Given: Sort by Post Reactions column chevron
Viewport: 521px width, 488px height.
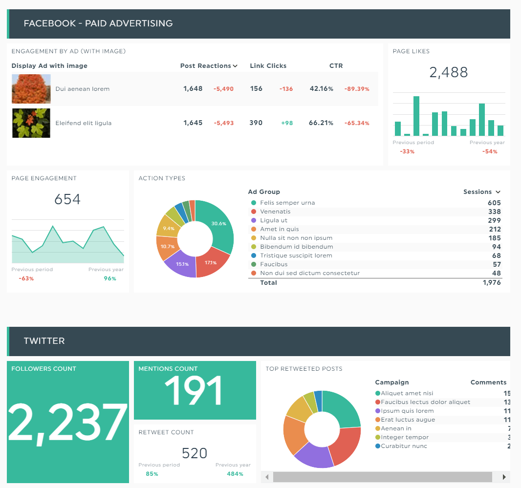Looking at the screenshot, I should coord(235,66).
